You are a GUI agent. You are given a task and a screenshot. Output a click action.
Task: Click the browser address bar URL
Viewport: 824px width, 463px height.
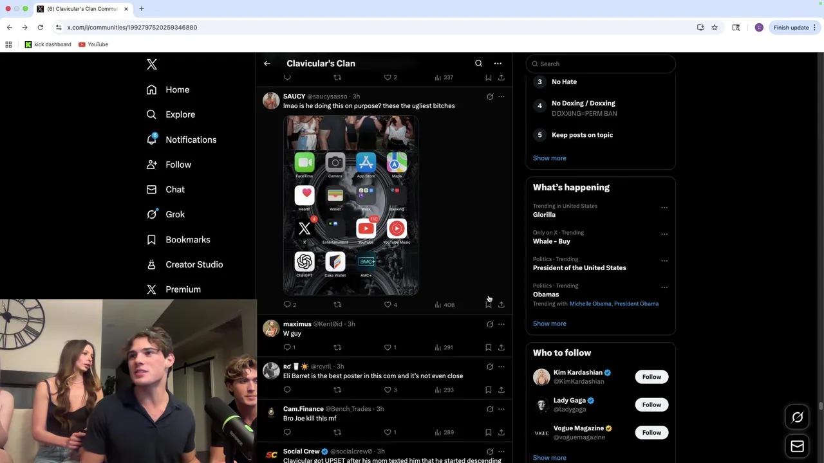[132, 28]
